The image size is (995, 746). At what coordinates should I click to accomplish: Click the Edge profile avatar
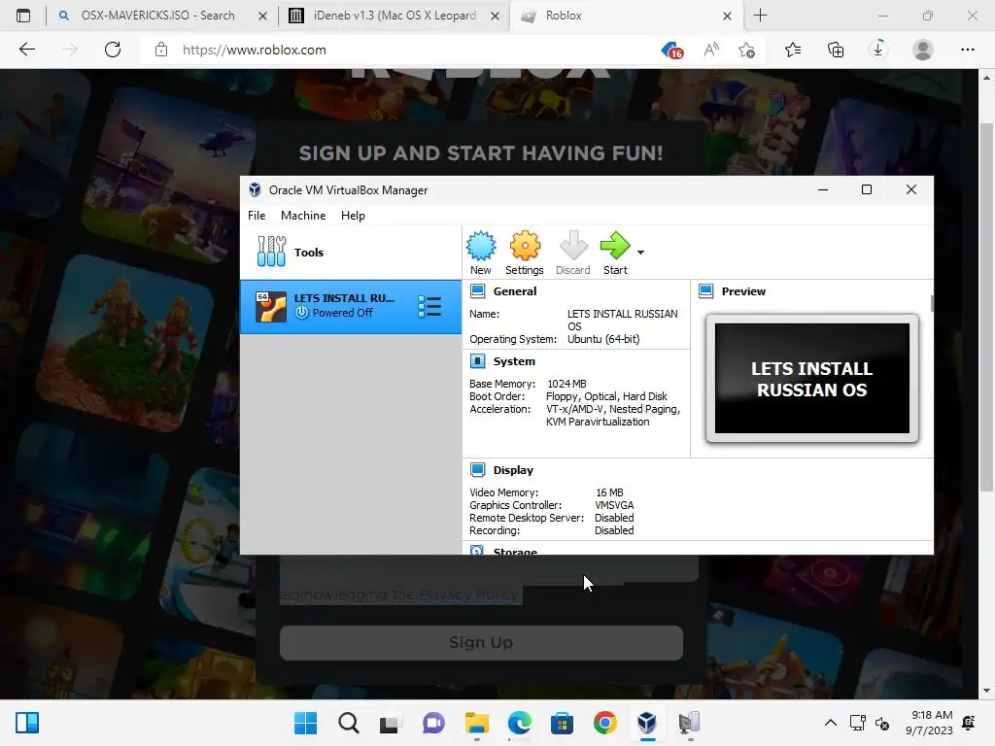(x=923, y=50)
